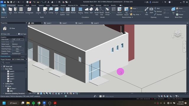Switch to the Structure ribbon tab
Viewport: 189px width, 106px height.
pyautogui.click(x=20, y=5)
